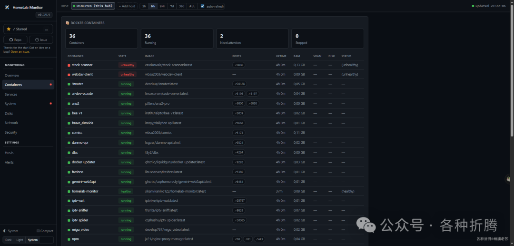Open the Disks page
Viewport: 514px width, 246px height.
point(28,113)
